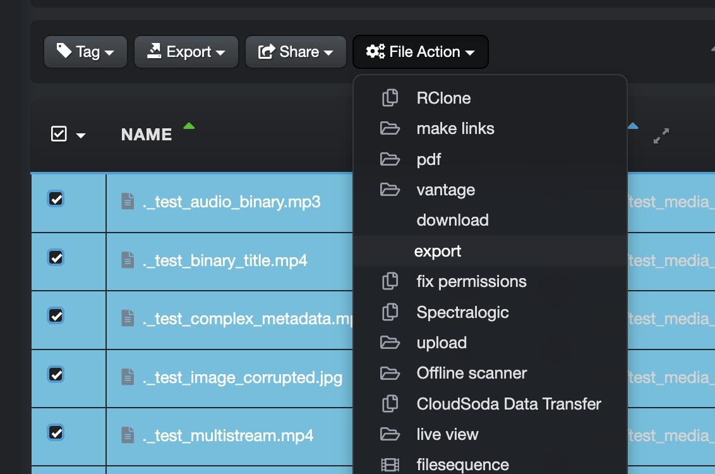Click the folder icon next to pdf
The image size is (715, 474).
click(x=390, y=159)
